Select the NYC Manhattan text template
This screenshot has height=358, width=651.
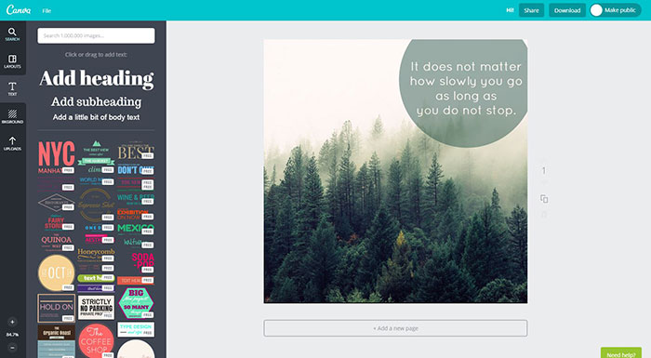(57, 157)
